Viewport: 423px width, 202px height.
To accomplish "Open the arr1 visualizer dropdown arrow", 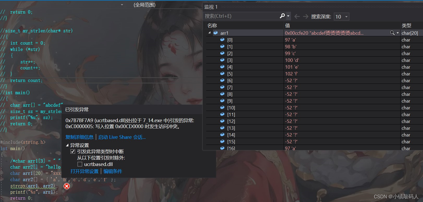I will click(398, 33).
